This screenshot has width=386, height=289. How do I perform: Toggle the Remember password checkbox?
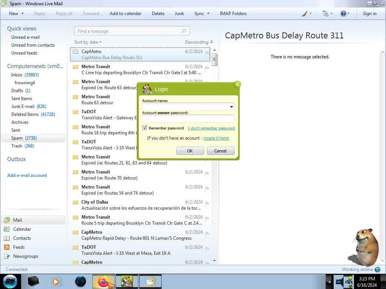tap(144, 128)
